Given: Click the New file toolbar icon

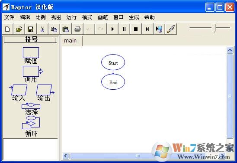Looking at the screenshot, I should point(7,29).
